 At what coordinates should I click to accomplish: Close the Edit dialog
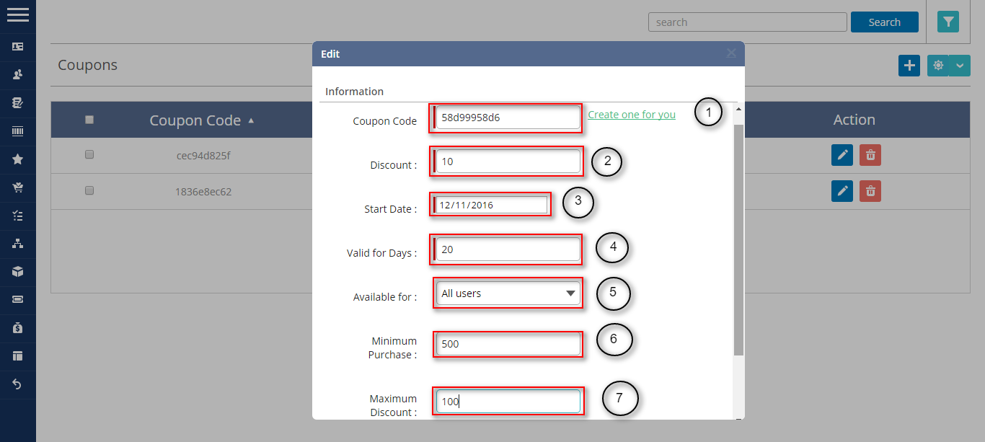[x=731, y=53]
